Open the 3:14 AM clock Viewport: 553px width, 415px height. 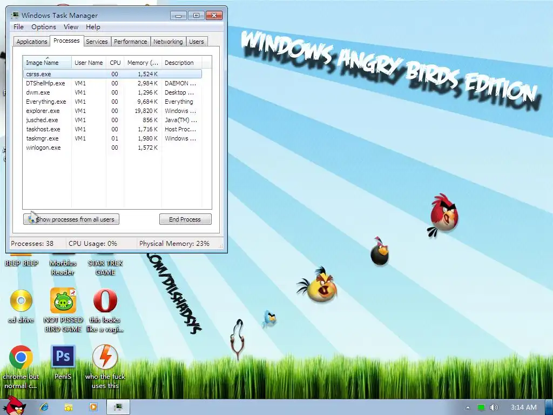tap(523, 407)
